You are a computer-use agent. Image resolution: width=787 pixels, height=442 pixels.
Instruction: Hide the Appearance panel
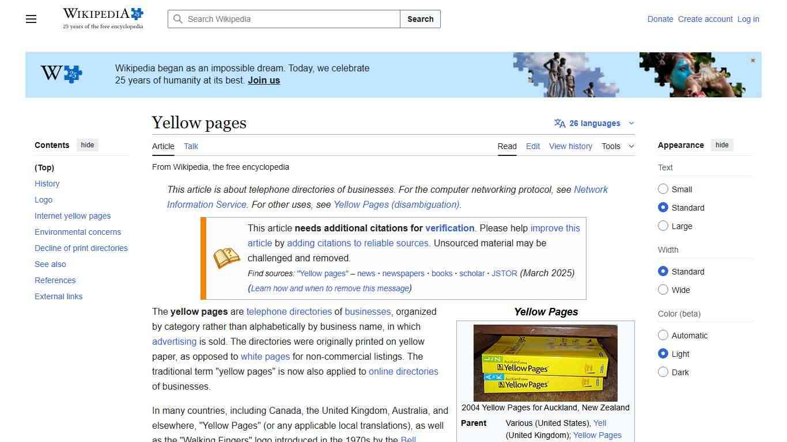[x=722, y=145]
